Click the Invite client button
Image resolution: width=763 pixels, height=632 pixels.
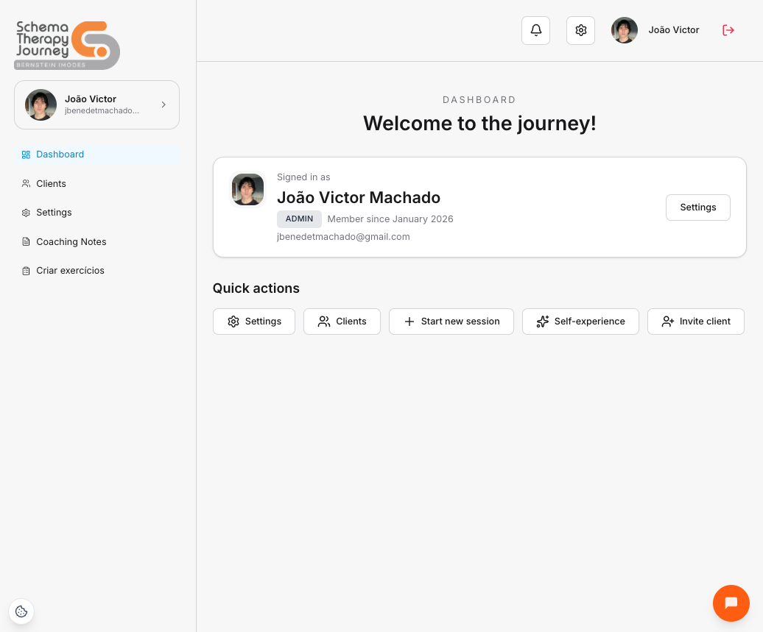tap(695, 322)
